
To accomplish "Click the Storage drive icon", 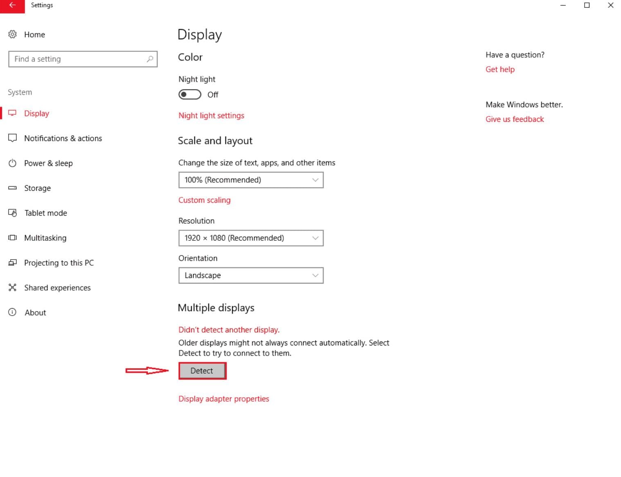I will point(13,188).
